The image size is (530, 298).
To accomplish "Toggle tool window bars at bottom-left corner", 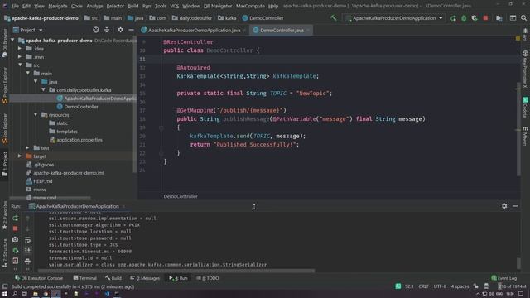I will [5, 286].
